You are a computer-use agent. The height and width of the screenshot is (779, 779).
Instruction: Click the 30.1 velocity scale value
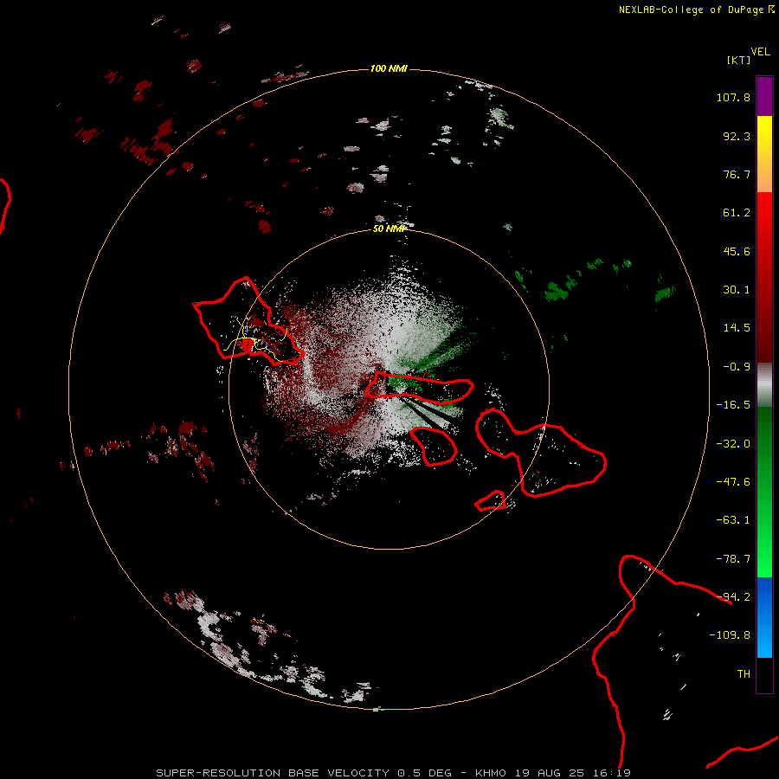click(x=737, y=290)
